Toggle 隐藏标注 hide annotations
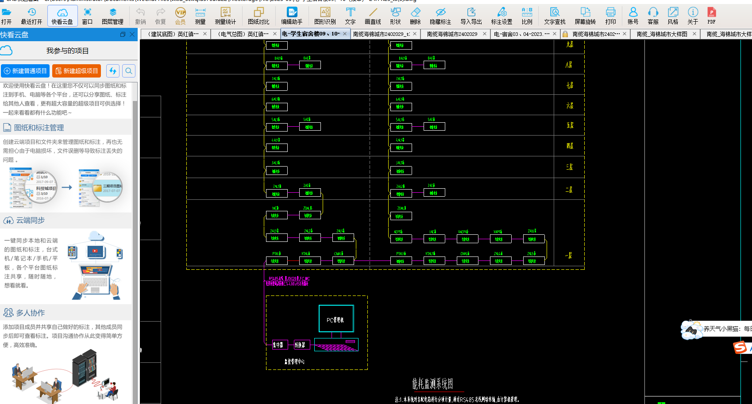 (440, 16)
